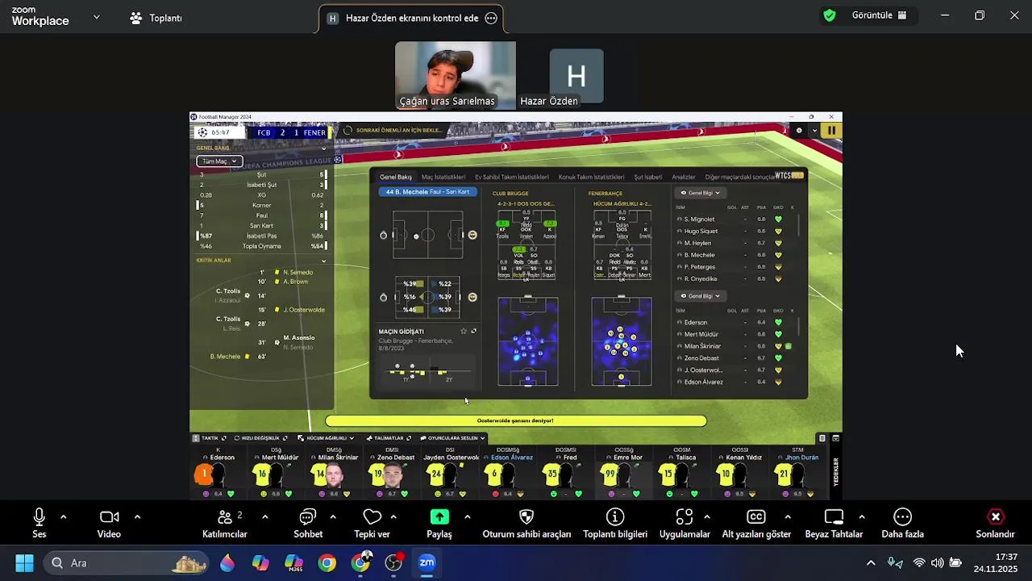
Task: Click the star icon beside Maçın Gidişatı
Action: 464,331
